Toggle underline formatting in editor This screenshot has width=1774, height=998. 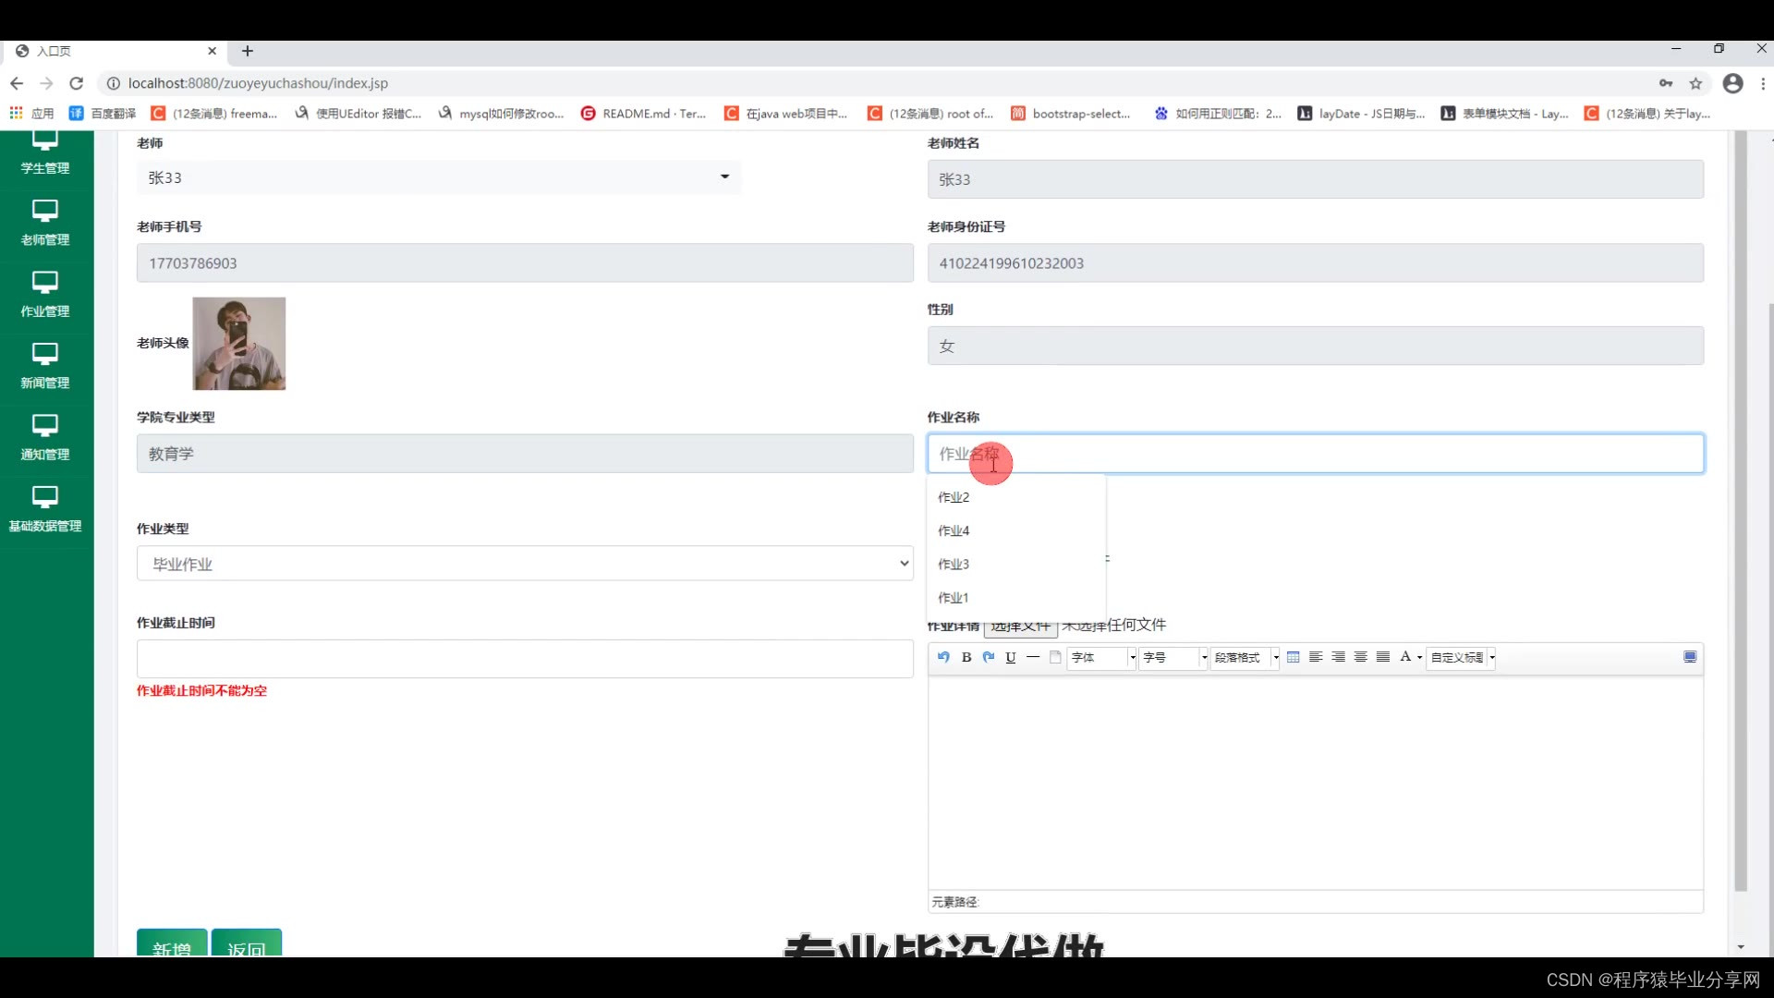tap(1011, 657)
